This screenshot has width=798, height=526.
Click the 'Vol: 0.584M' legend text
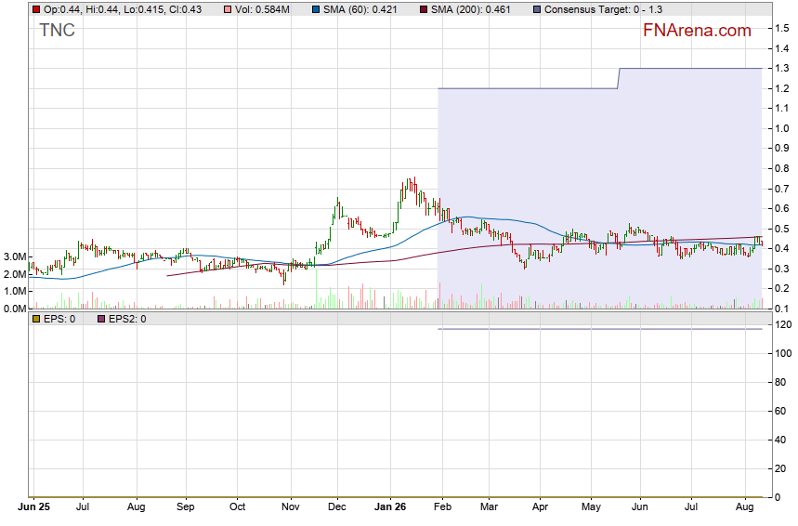pos(262,9)
